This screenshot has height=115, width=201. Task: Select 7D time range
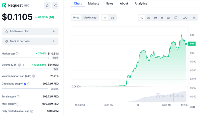pyautogui.click(x=148, y=18)
